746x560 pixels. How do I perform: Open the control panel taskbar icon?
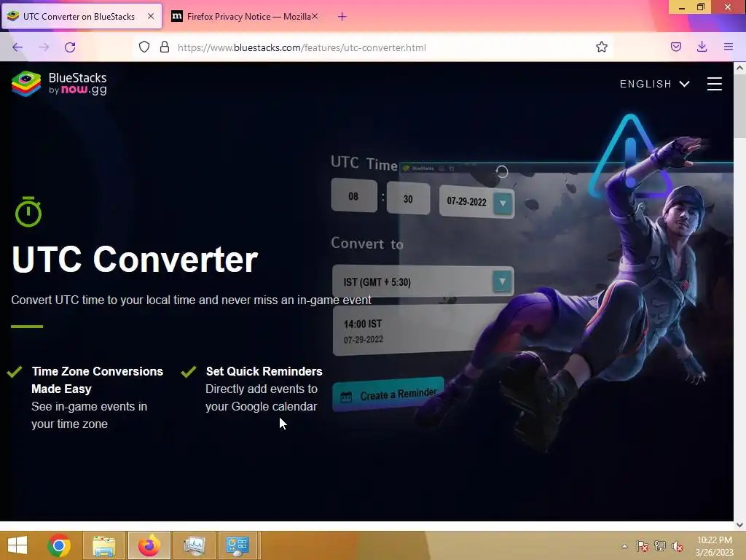click(237, 545)
